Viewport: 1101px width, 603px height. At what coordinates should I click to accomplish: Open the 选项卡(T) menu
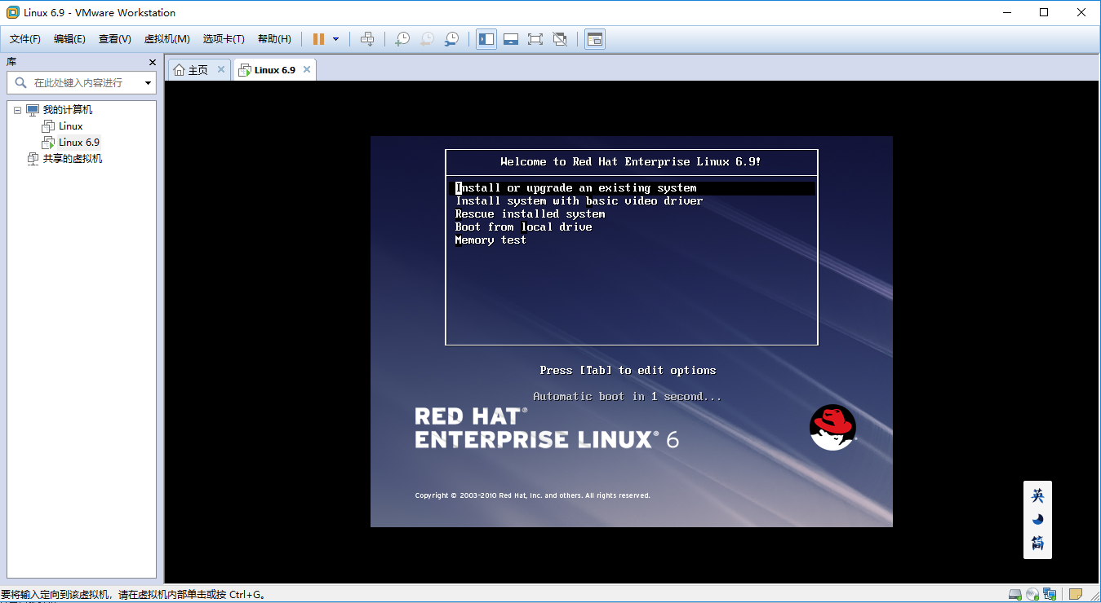point(224,39)
